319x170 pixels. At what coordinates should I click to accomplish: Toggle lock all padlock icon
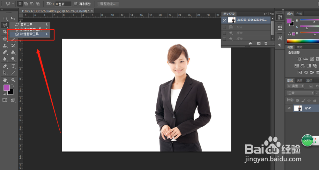pos(315,100)
